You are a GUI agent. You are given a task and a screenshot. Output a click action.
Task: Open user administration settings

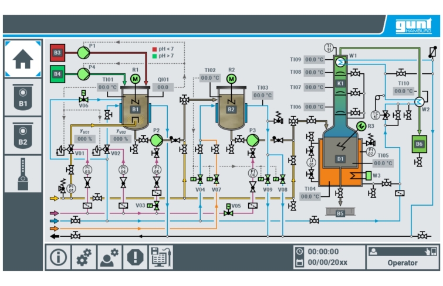[x=110, y=257]
